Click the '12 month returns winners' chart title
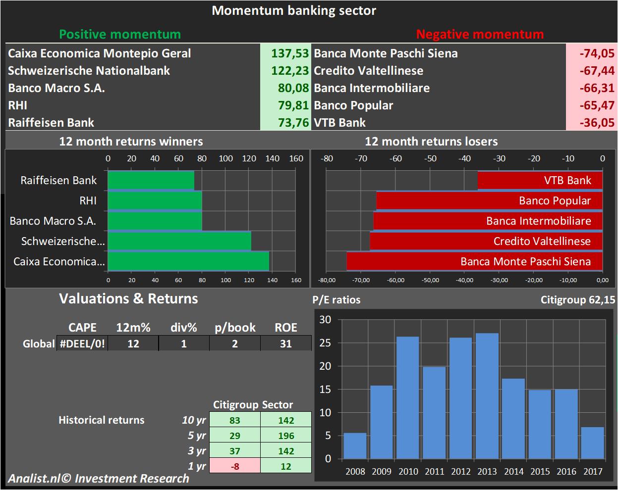The width and height of the screenshot is (618, 490). (x=131, y=142)
